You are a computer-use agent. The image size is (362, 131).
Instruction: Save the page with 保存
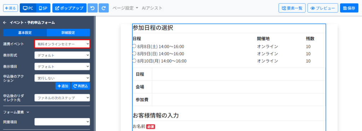coord(349,8)
